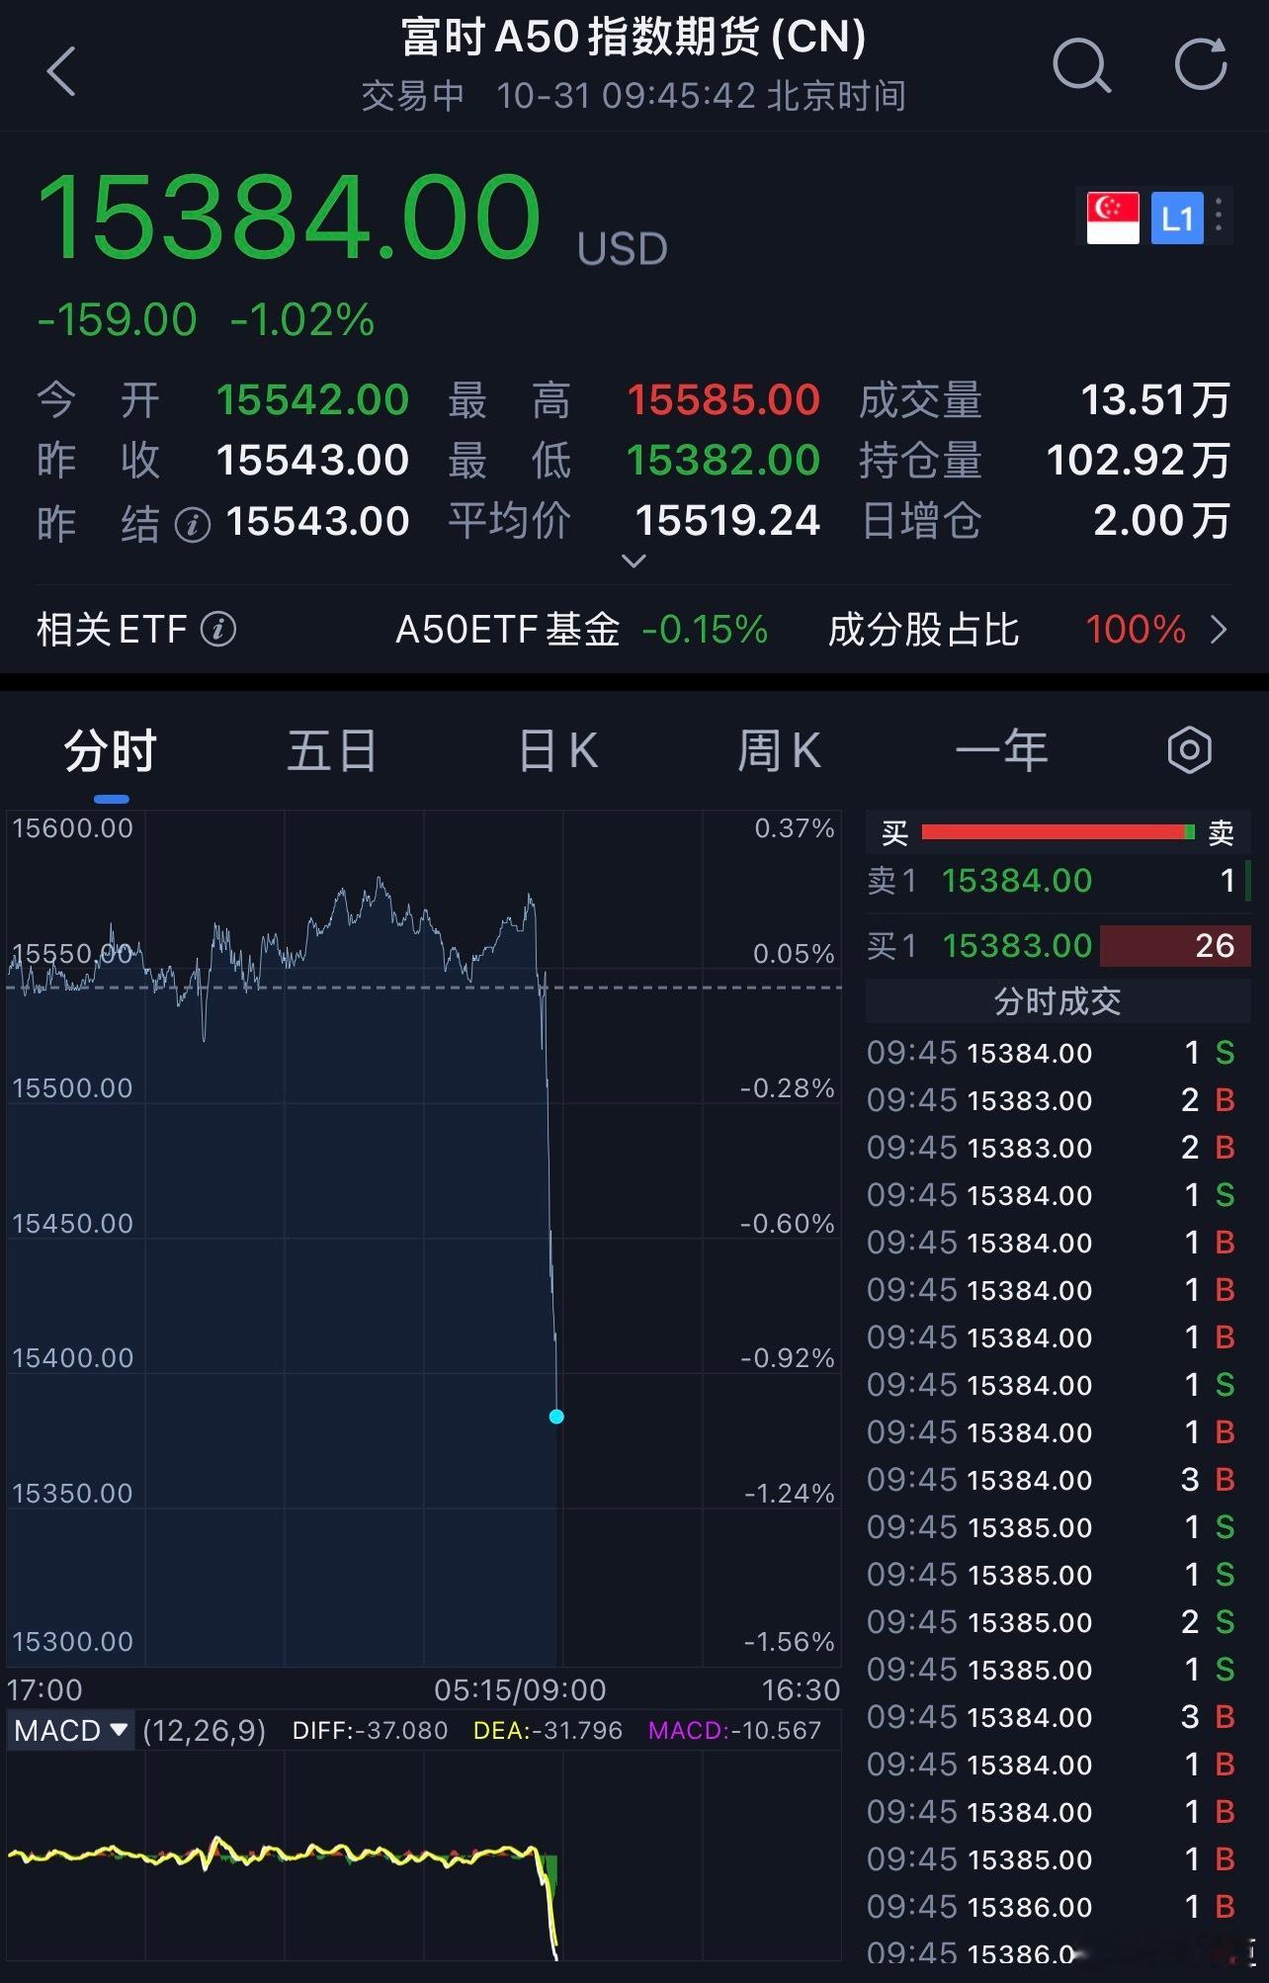Image resolution: width=1269 pixels, height=1983 pixels.
Task: Tap the 15385.00 trade with volume 2 S
Action: (x=1052, y=1622)
